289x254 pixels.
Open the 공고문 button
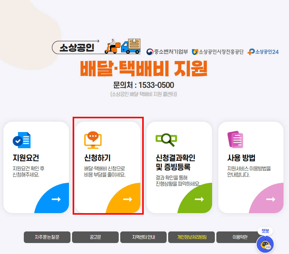(95, 237)
